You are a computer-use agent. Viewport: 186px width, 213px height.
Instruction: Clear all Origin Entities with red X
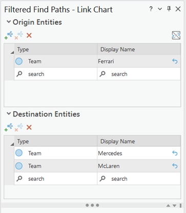pos(29,35)
